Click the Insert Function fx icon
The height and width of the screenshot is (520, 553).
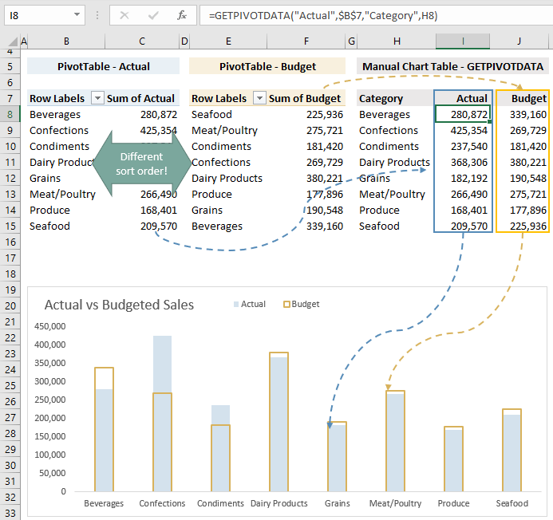point(182,15)
